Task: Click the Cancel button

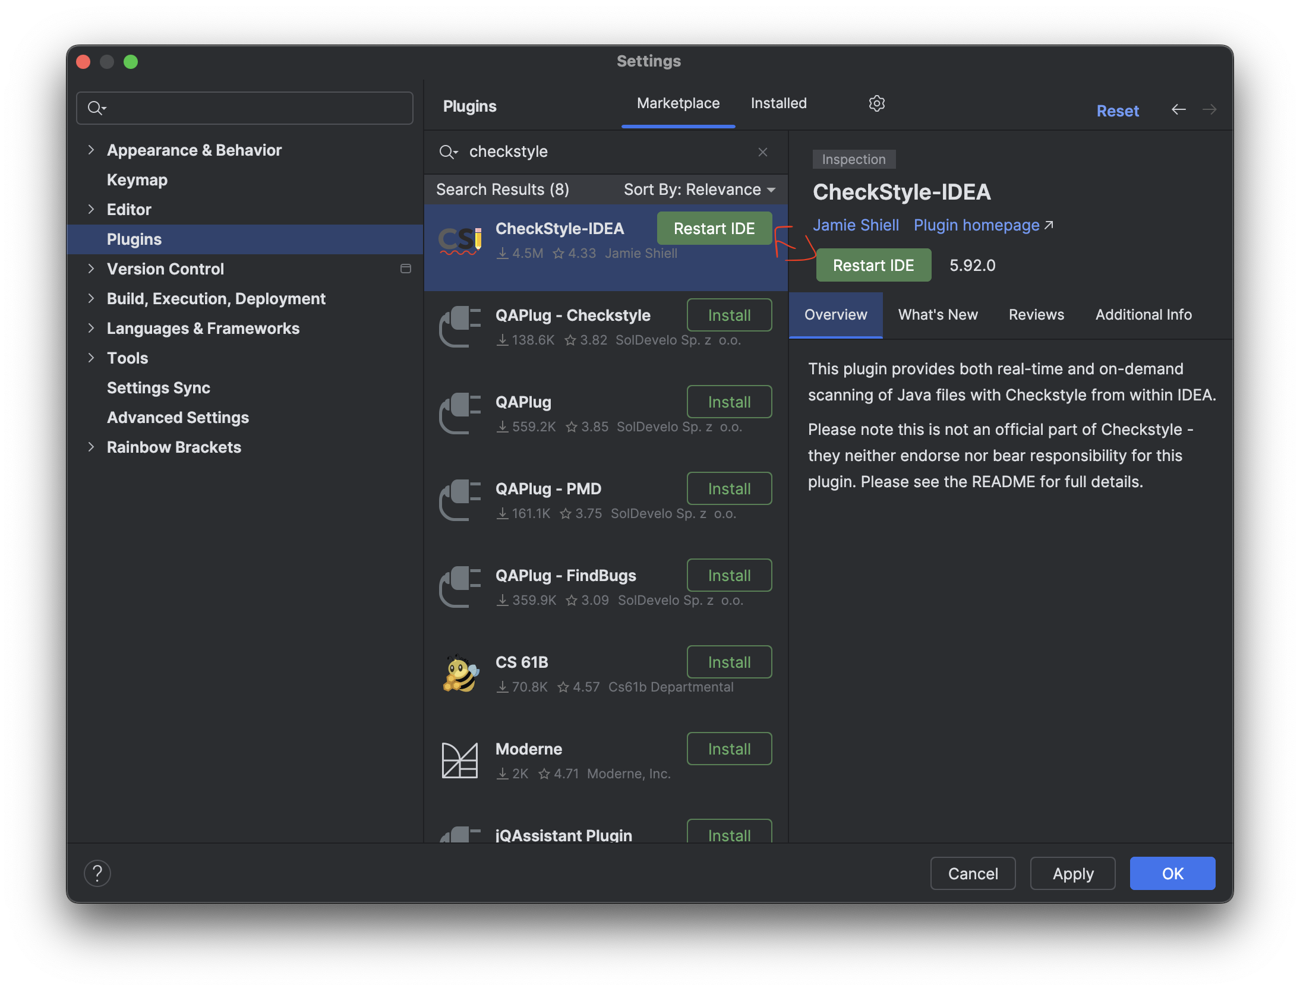Action: 973,873
